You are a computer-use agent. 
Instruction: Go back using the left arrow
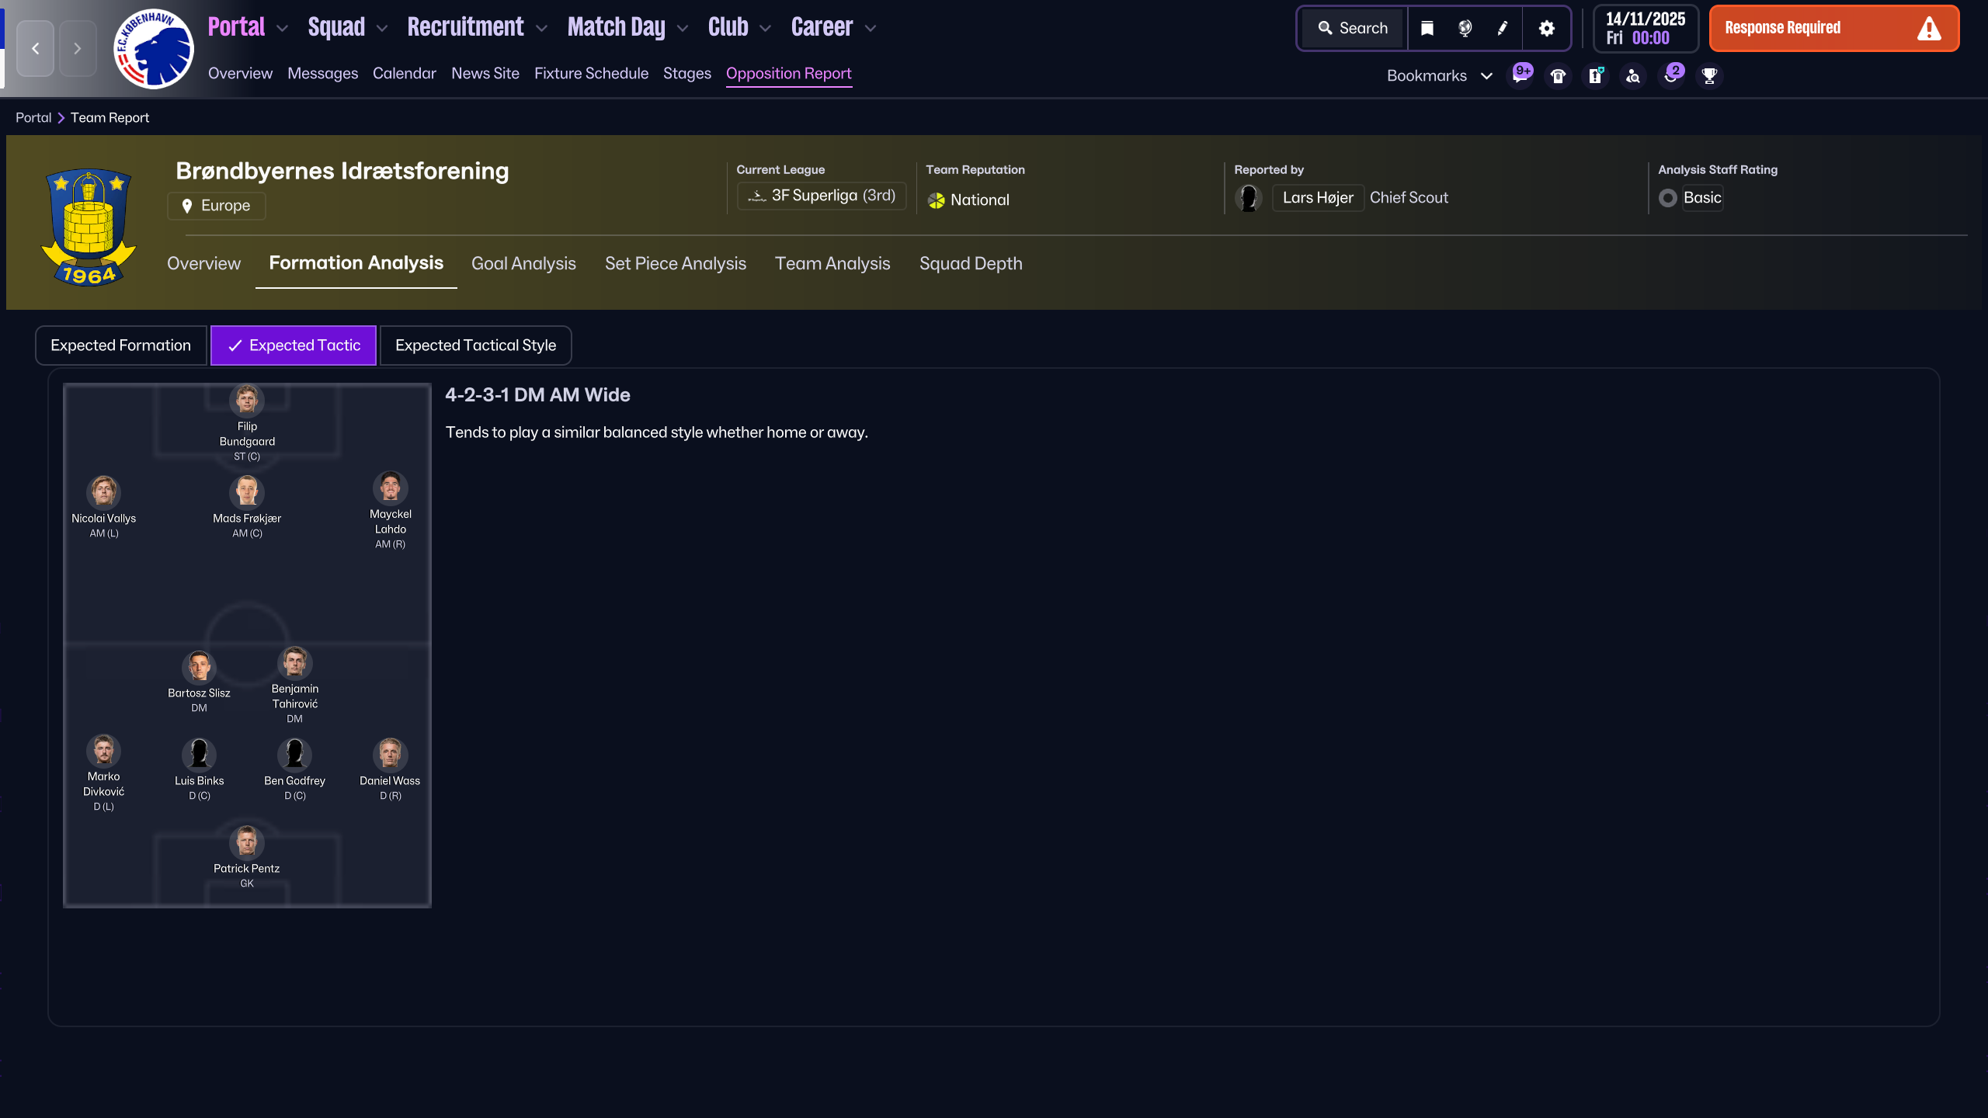tap(36, 48)
